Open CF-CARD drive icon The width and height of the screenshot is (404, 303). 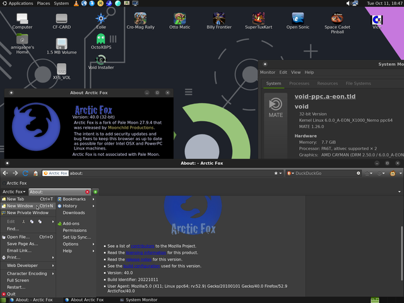pos(62,21)
